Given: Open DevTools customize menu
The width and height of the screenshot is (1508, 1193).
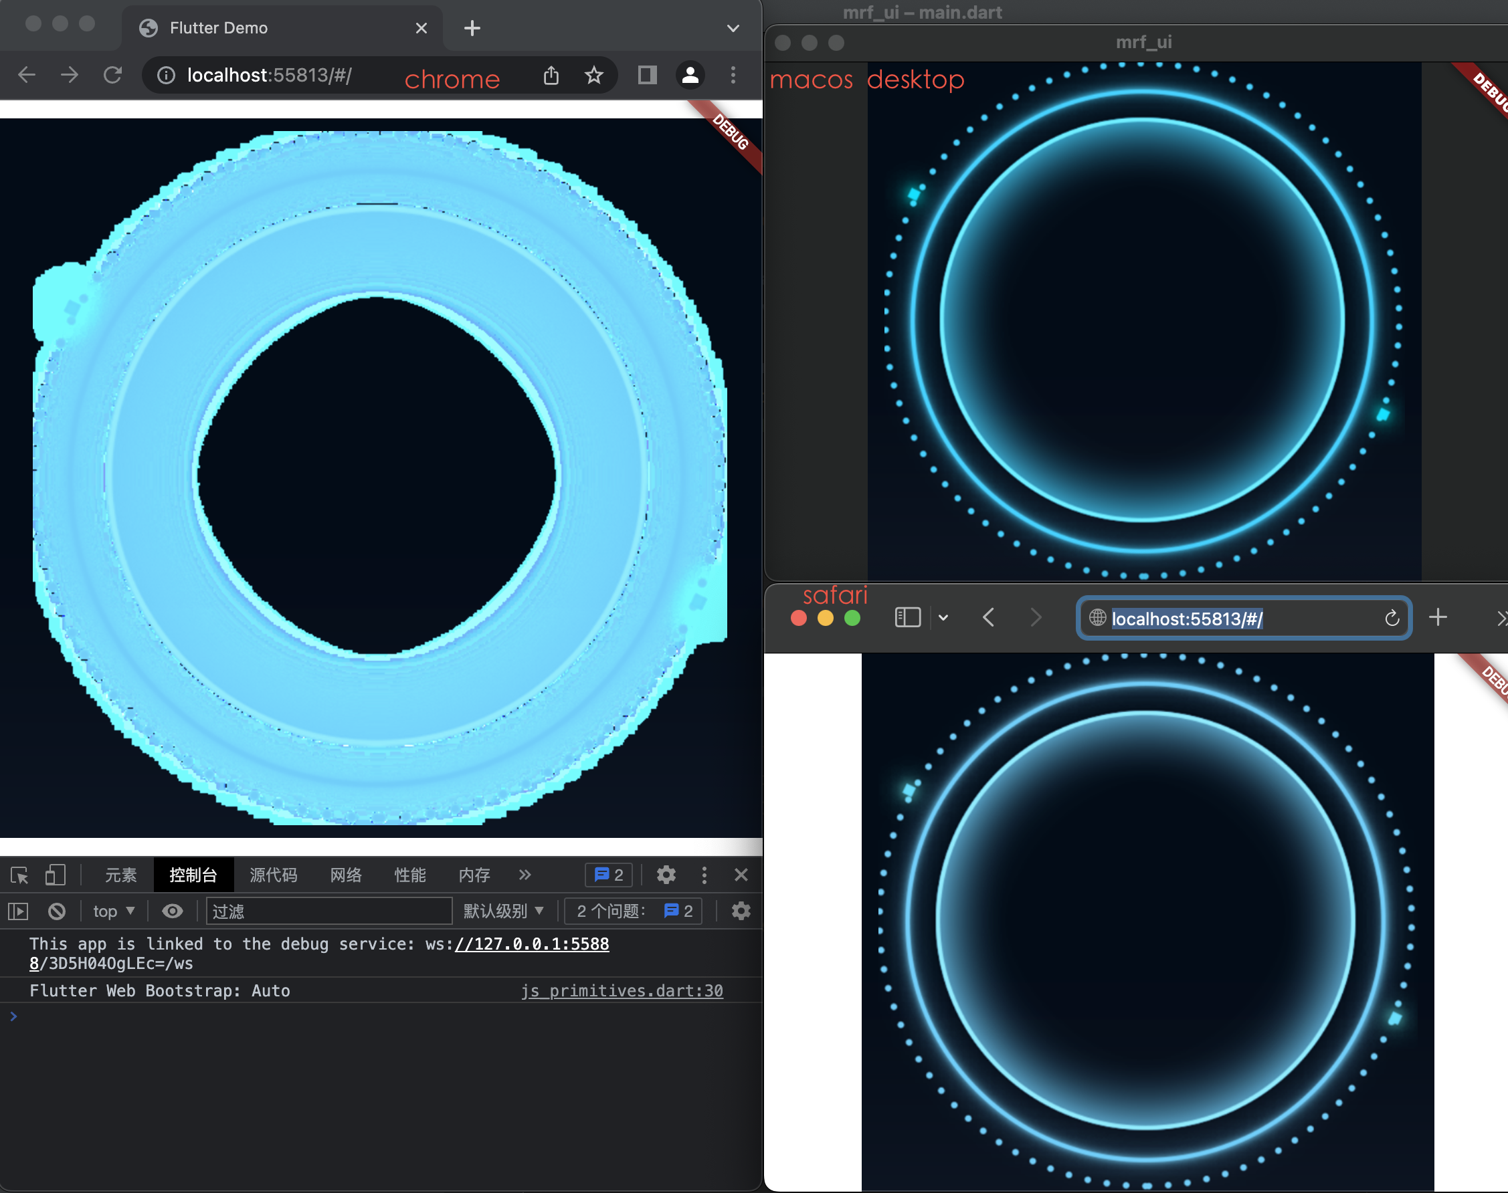Looking at the screenshot, I should click(x=704, y=875).
